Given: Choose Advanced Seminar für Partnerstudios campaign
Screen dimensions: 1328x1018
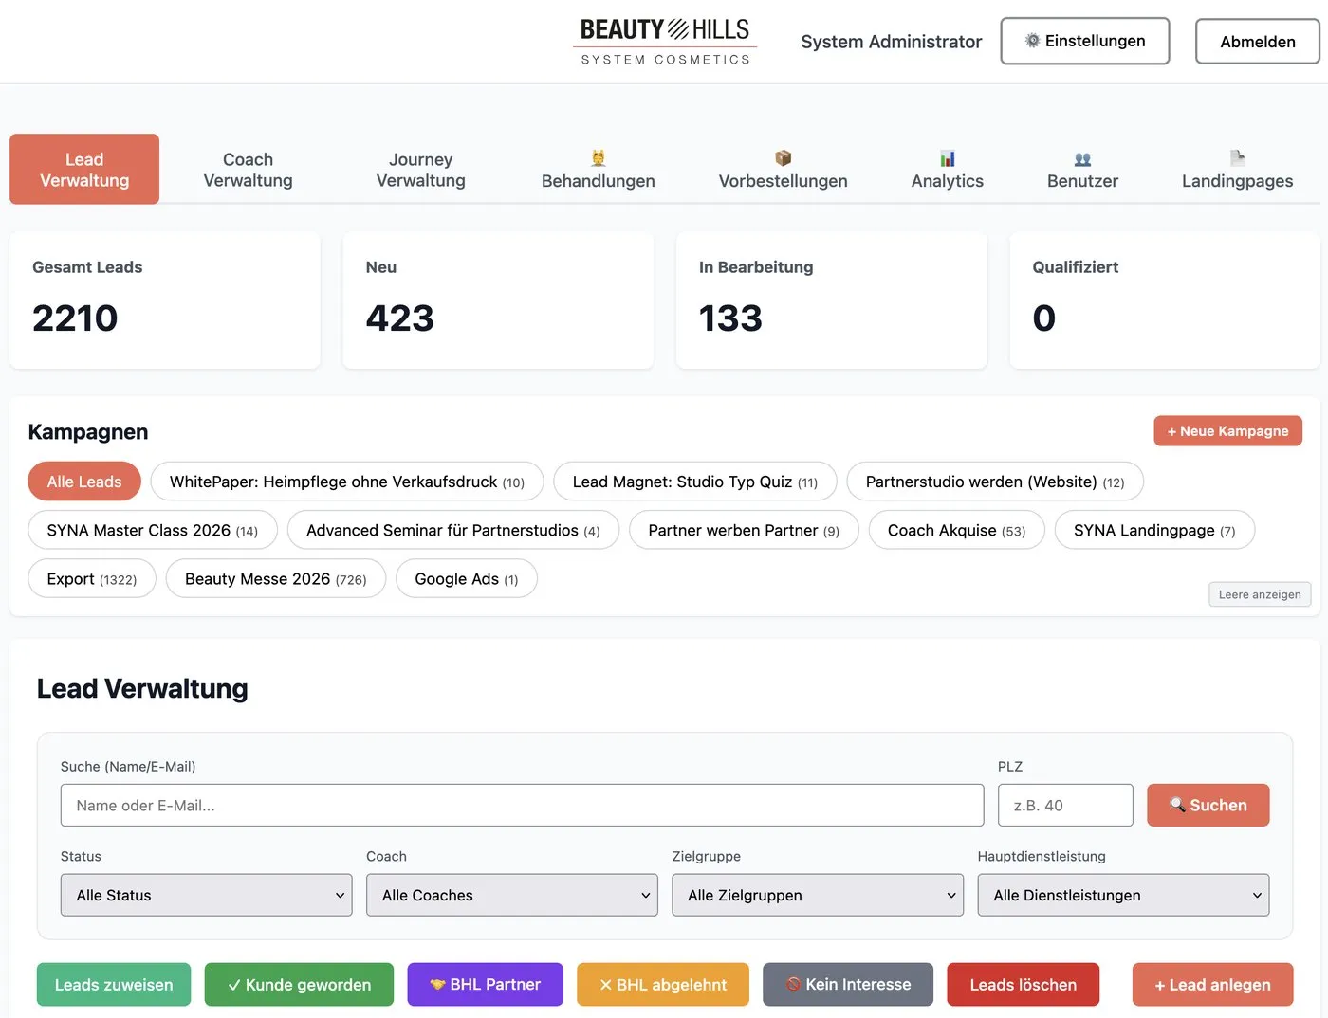Looking at the screenshot, I should (453, 530).
